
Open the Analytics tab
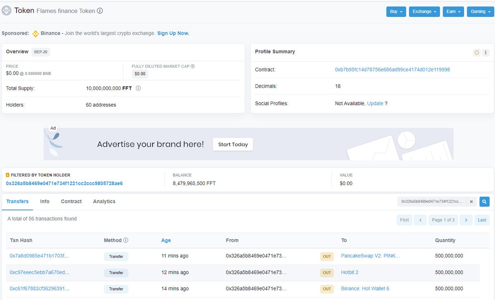[104, 202]
